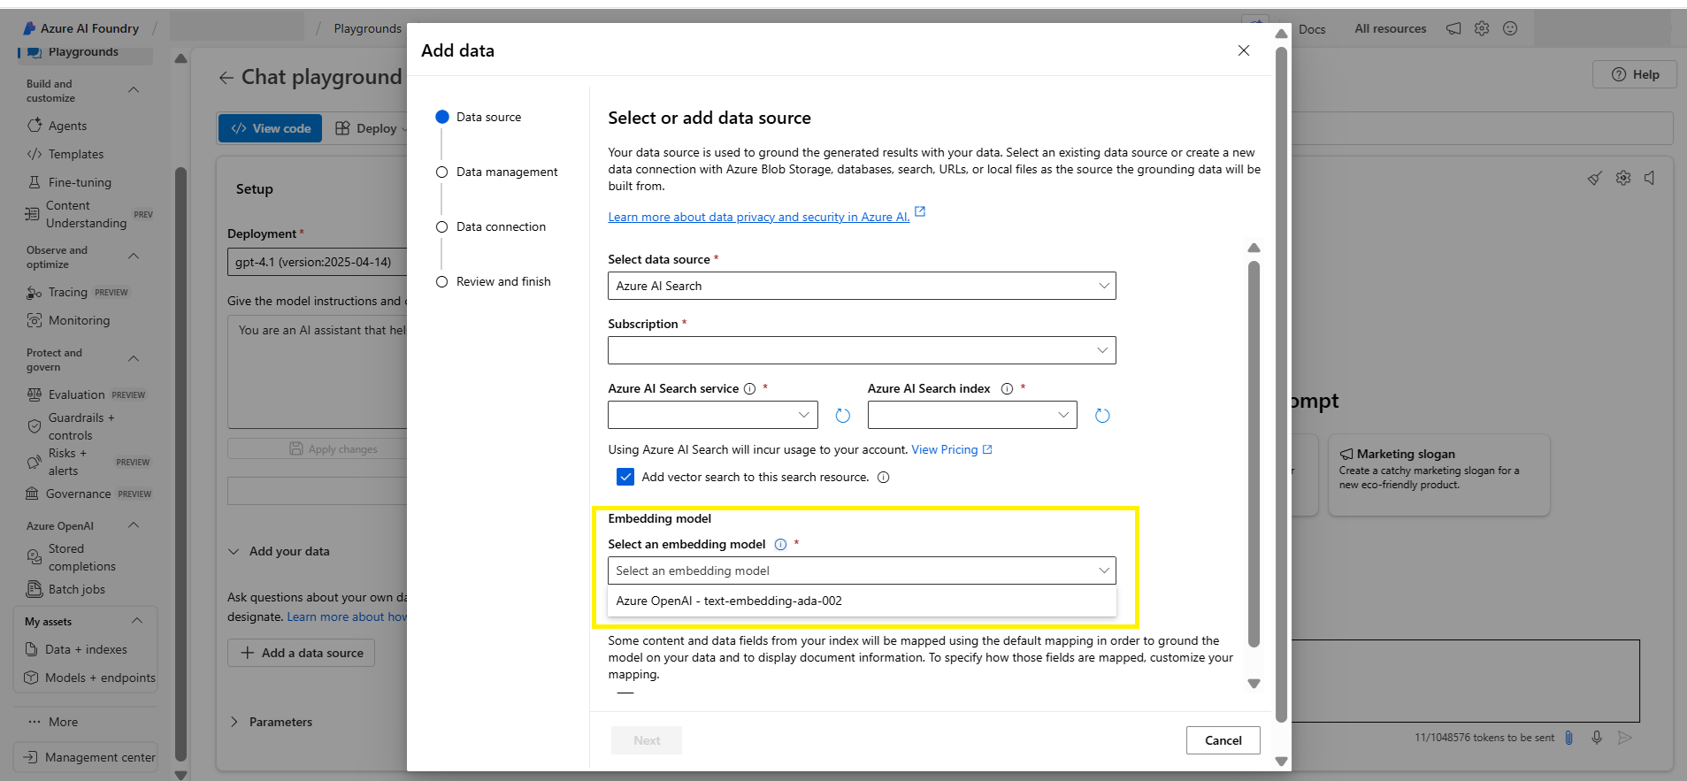Open the data privacy and security link
Screen dimensions: 1687x781
759,217
